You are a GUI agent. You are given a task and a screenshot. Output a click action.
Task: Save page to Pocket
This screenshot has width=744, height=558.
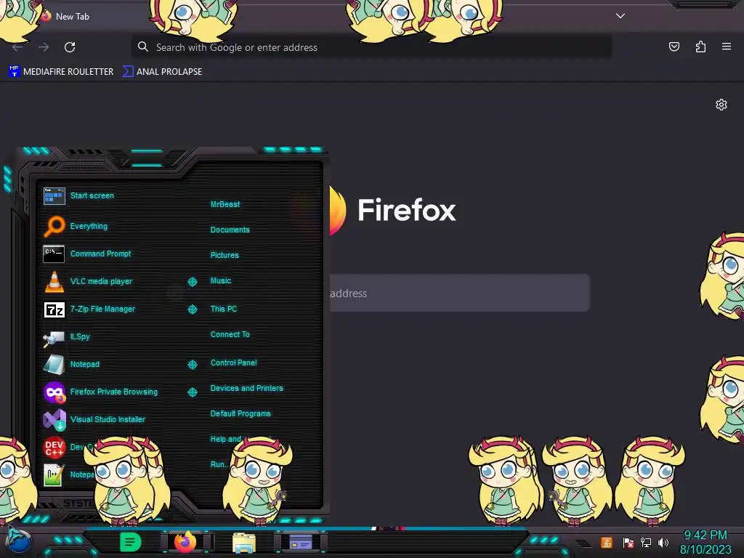click(x=674, y=46)
